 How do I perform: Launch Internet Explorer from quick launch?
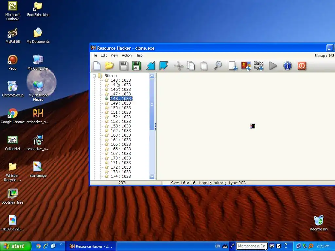pyautogui.click(x=46, y=246)
